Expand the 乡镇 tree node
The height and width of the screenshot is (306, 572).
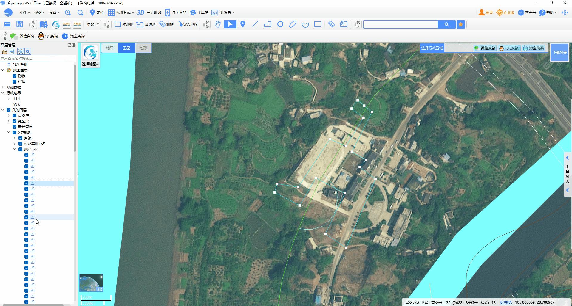[14, 138]
